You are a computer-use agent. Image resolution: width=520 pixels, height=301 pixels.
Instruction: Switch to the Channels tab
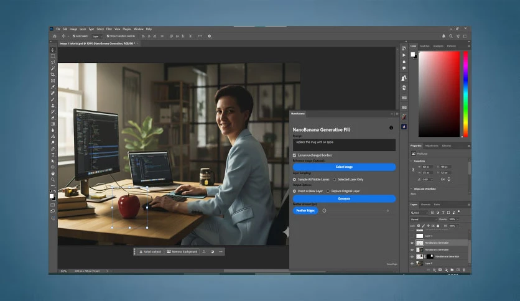click(425, 205)
